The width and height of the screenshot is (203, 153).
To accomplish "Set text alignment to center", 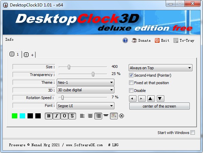I will [x=90, y=116].
